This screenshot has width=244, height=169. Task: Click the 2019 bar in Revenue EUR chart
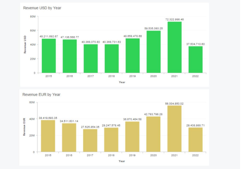(x=132, y=137)
